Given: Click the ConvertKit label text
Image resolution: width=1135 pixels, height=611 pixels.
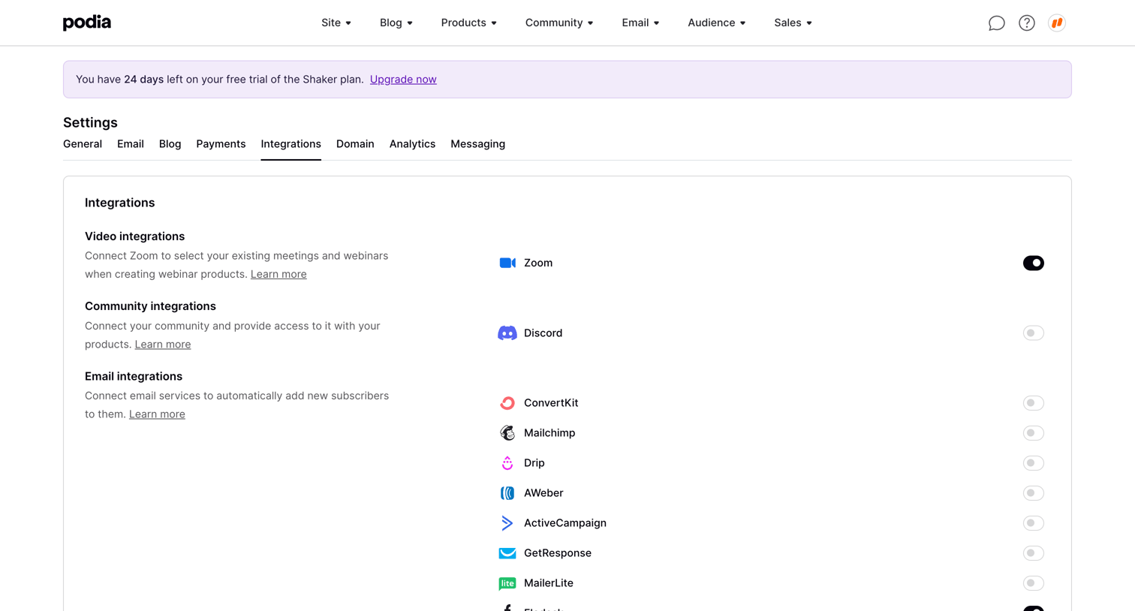Looking at the screenshot, I should pyautogui.click(x=551, y=403).
